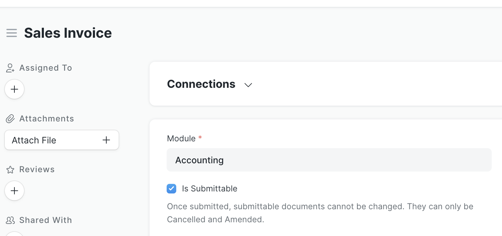Click the Connections section heading
Viewport: 502px width, 236px height.
coord(201,84)
